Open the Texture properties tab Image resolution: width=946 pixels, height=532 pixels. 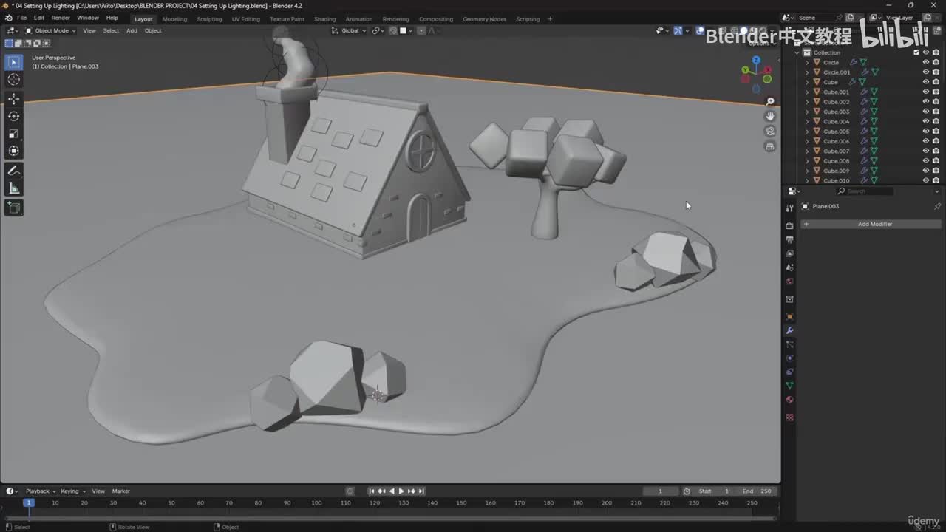(789, 417)
